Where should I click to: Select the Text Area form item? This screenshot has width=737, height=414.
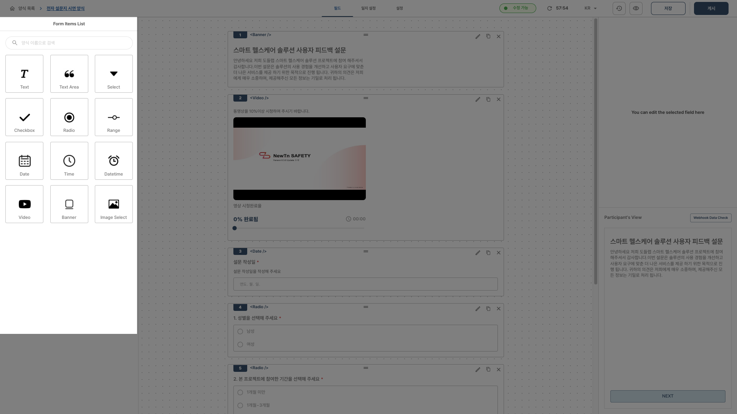click(69, 73)
